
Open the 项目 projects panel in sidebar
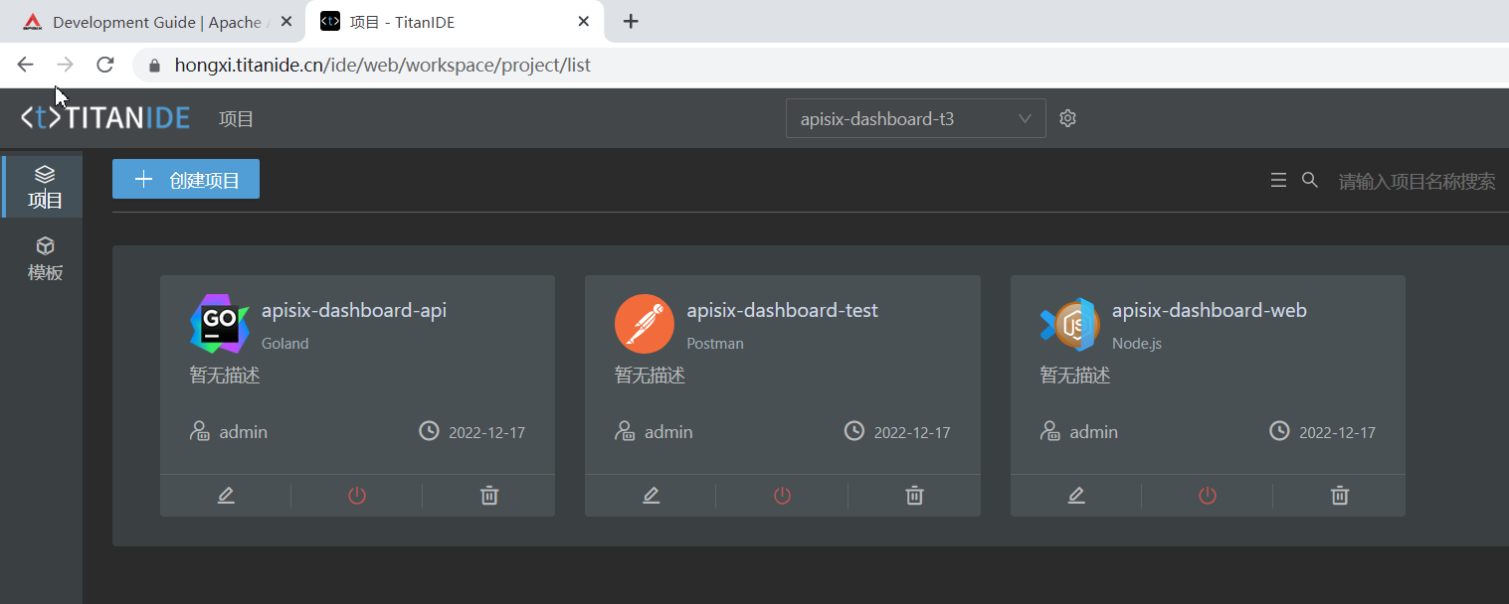point(44,186)
